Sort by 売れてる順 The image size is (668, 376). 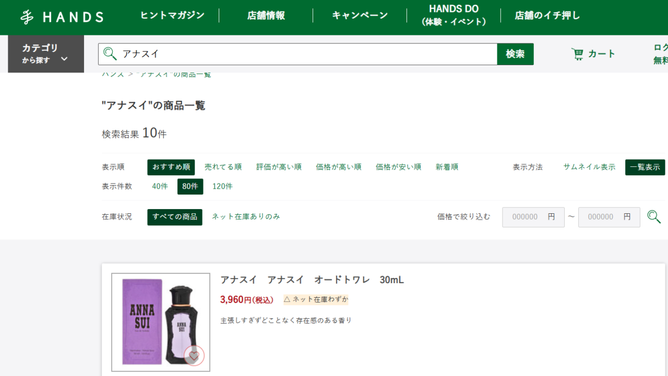[223, 167]
